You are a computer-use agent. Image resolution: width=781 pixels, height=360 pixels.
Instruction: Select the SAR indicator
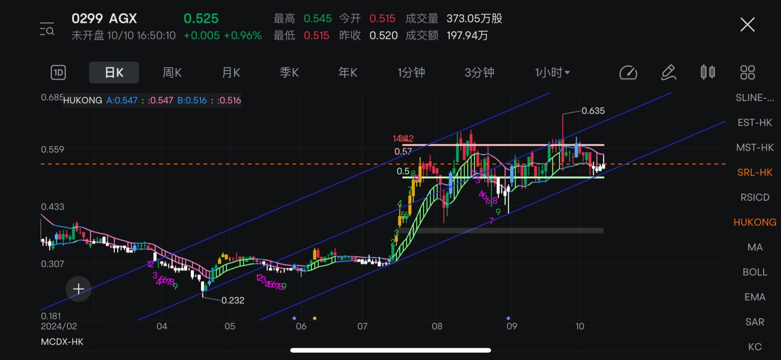(755, 322)
